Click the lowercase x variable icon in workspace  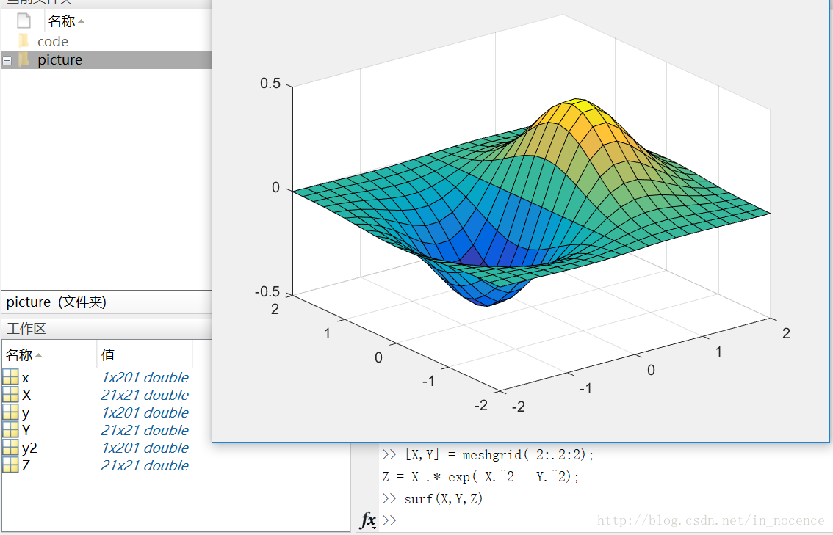coord(10,378)
